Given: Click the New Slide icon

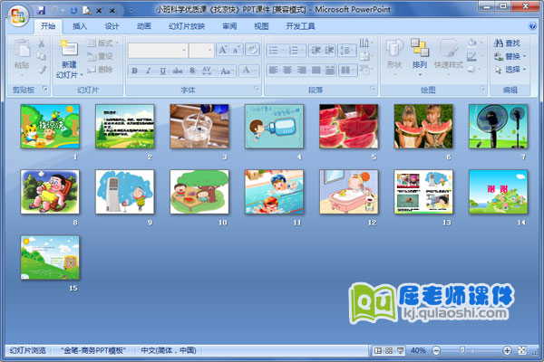Looking at the screenshot, I should (69, 49).
